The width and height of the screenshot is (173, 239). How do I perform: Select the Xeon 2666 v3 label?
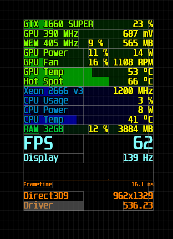pyautogui.click(x=53, y=91)
